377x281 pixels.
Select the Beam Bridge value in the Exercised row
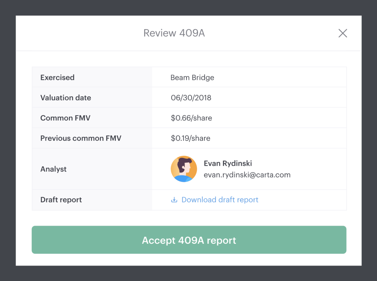tap(192, 77)
